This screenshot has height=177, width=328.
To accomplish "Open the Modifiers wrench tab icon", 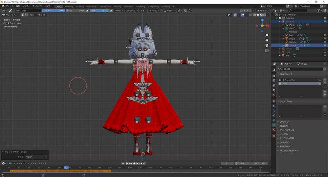I will point(274,106).
